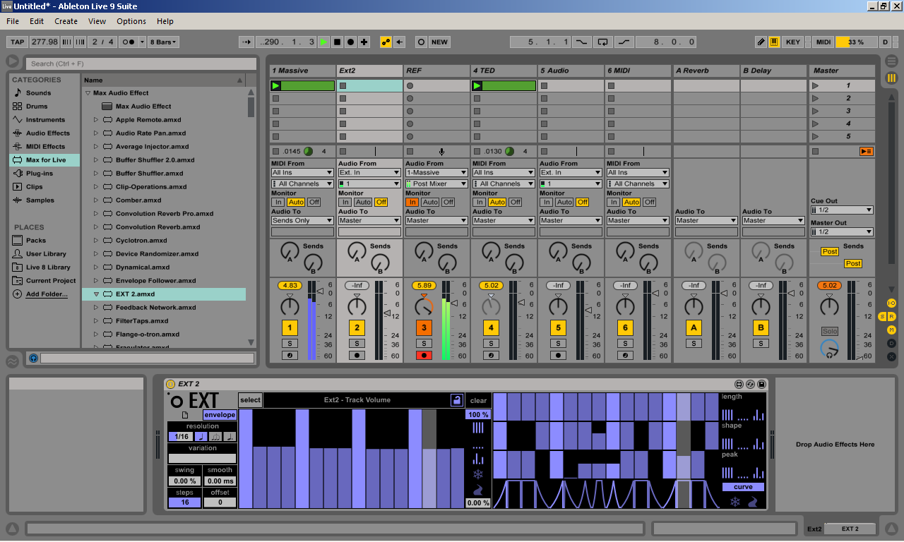Select Max for Live browser category
904x542 pixels.
click(45, 160)
